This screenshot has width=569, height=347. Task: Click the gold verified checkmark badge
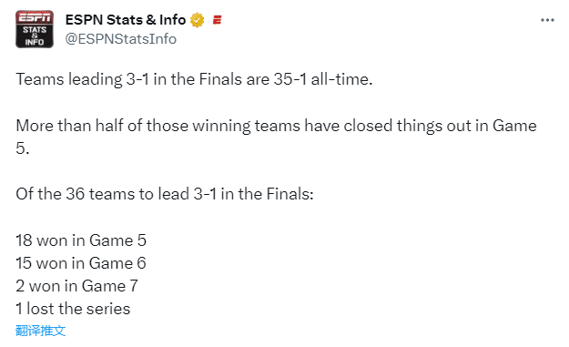pyautogui.click(x=197, y=20)
